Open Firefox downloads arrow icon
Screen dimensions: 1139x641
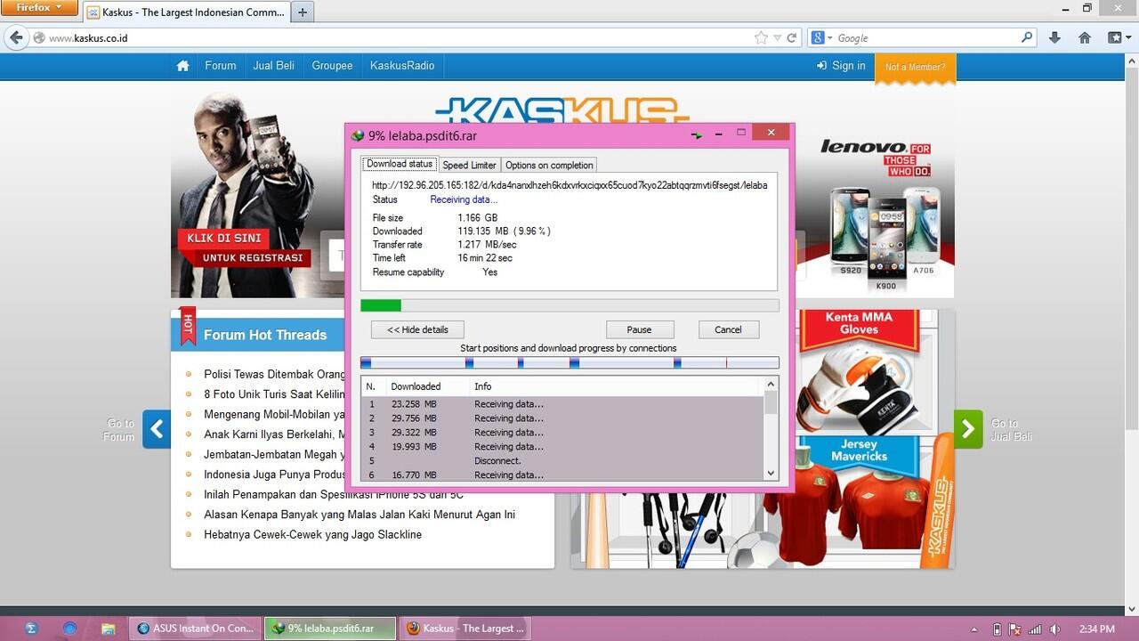tap(1054, 38)
